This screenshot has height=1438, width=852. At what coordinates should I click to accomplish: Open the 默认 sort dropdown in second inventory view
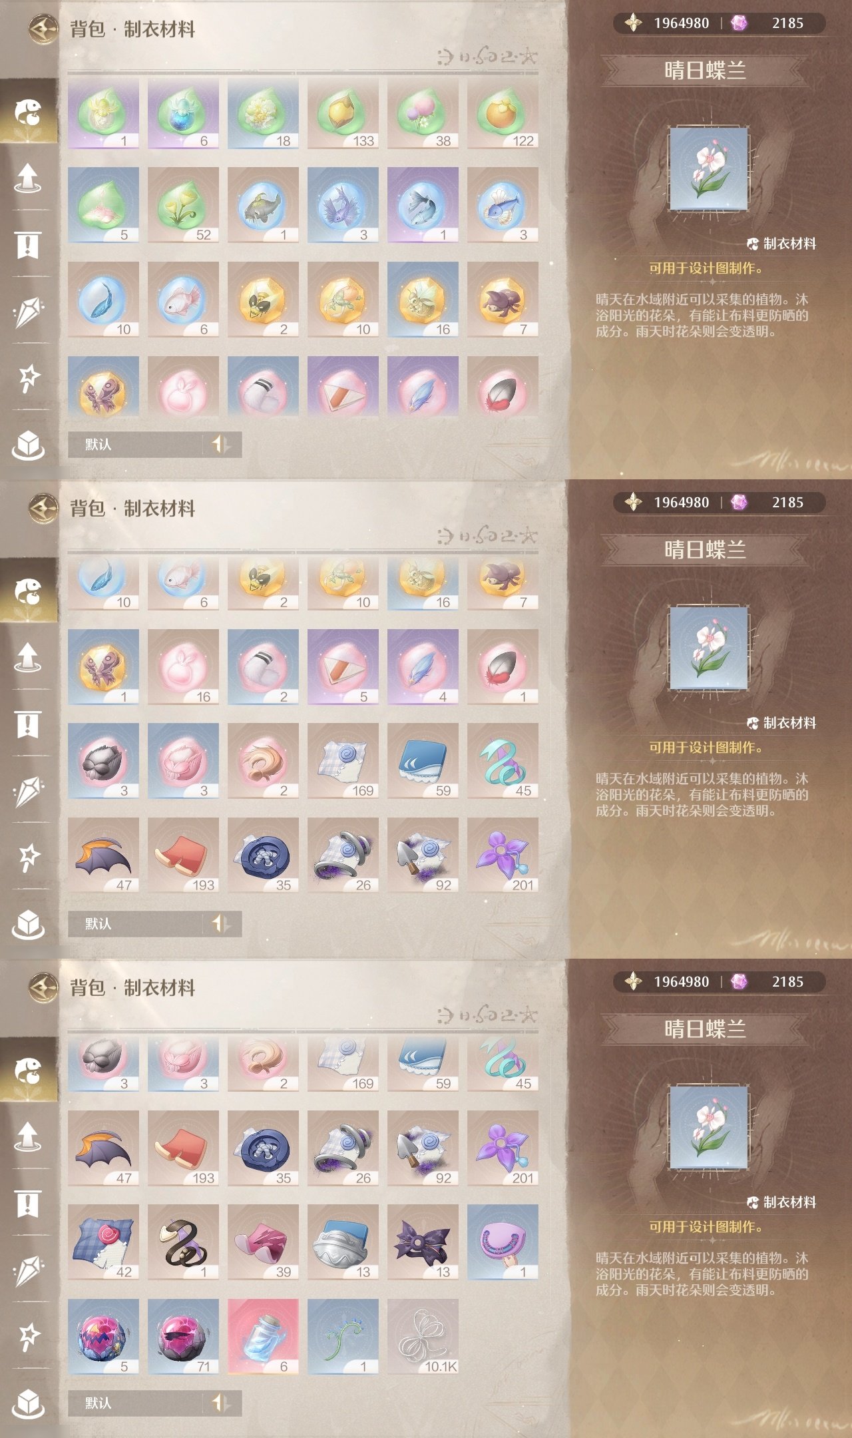point(136,923)
